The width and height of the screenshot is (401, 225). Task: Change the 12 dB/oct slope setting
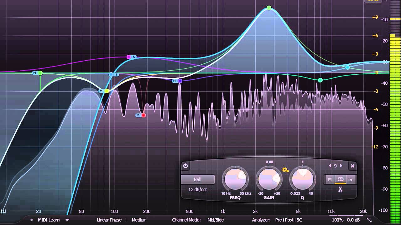click(198, 189)
